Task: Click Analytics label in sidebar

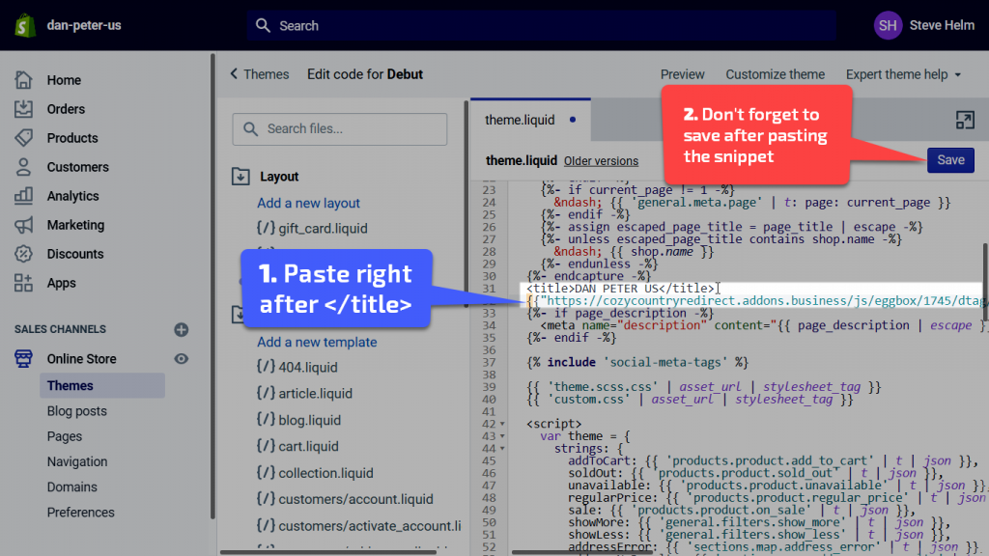Action: pos(72,196)
